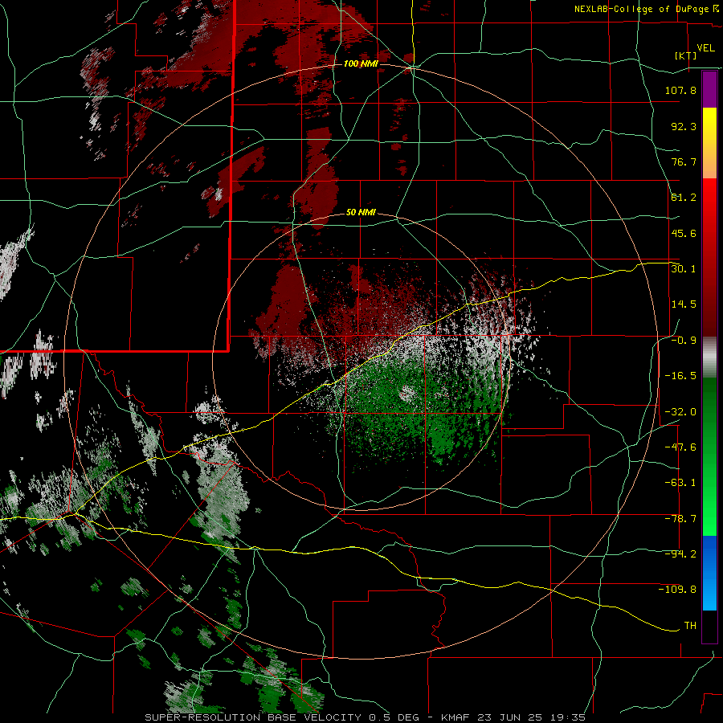The height and width of the screenshot is (723, 723).
Task: Click the "50 NMI" range ring label
Action: tap(361, 212)
